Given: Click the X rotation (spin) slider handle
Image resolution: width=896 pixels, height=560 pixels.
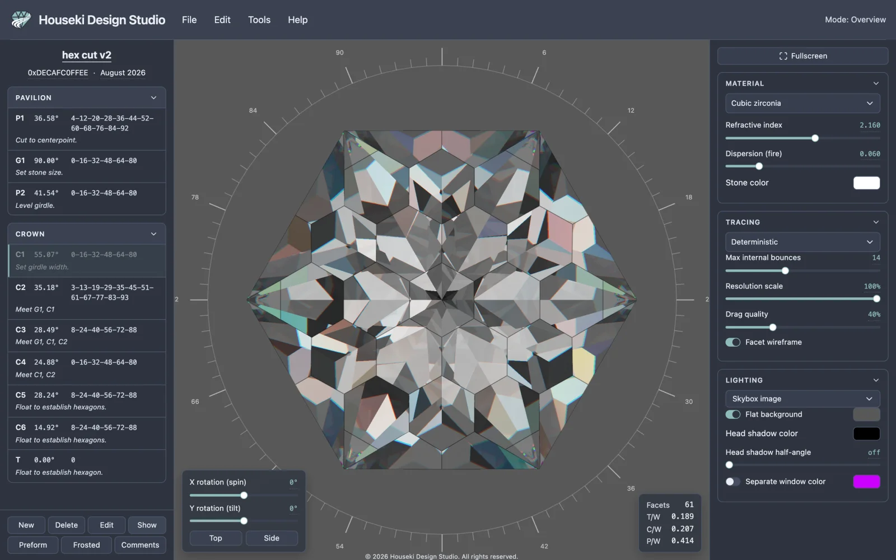Looking at the screenshot, I should [244, 495].
